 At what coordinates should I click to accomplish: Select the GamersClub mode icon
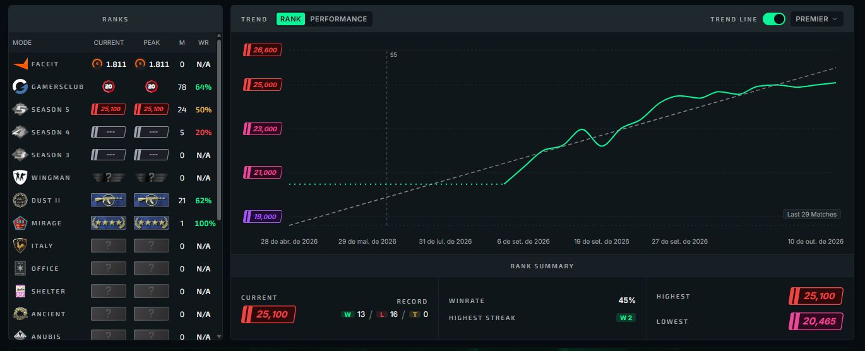[x=20, y=86]
